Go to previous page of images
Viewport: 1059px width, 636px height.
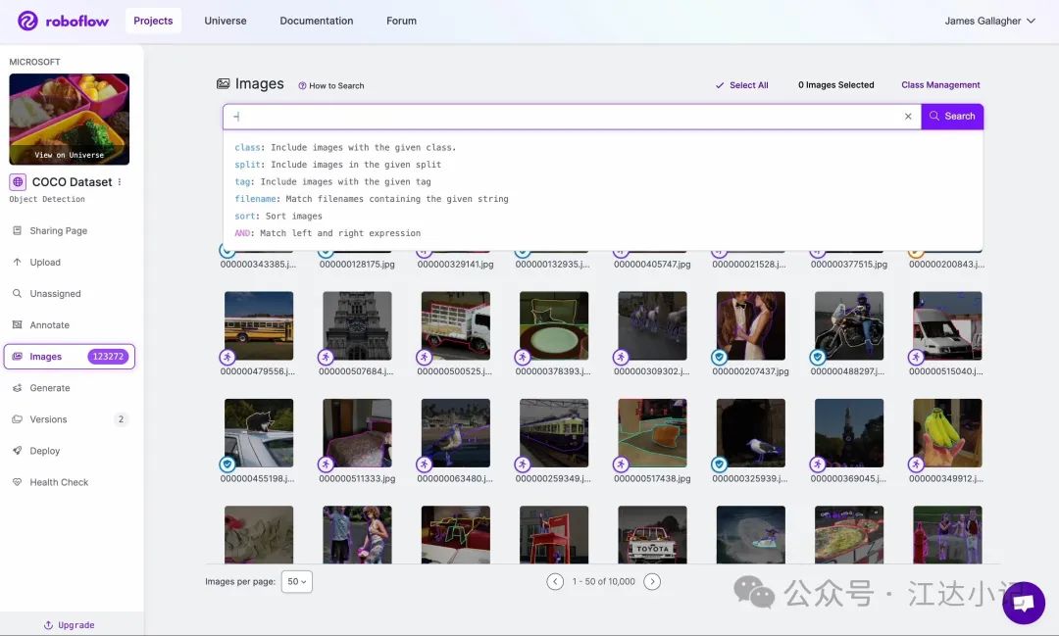coord(555,581)
